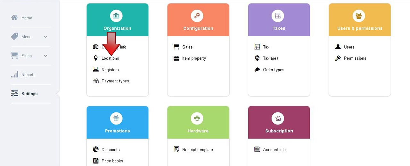
Task: Expand the Menu chevron in sidebar
Action: point(45,37)
